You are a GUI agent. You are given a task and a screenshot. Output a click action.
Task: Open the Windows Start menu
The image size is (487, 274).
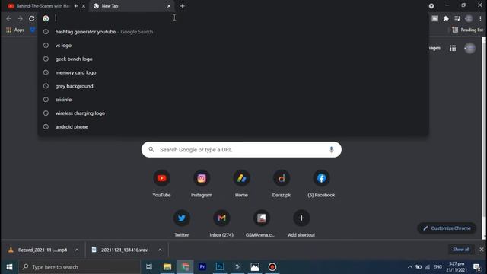(x=9, y=267)
